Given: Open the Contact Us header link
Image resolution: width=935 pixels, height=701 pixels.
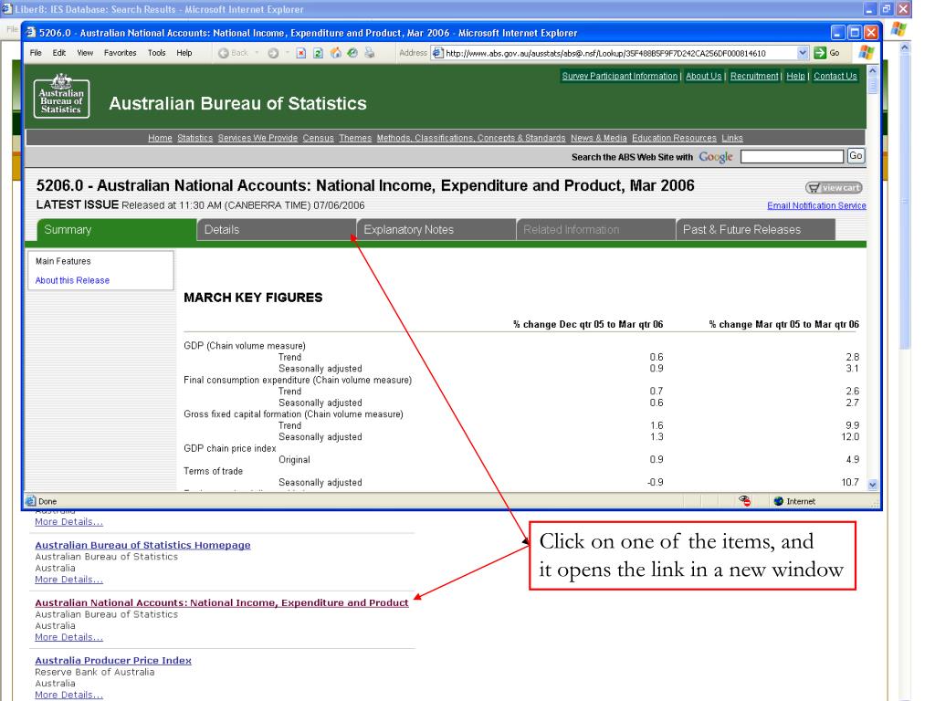Looking at the screenshot, I should pyautogui.click(x=835, y=76).
